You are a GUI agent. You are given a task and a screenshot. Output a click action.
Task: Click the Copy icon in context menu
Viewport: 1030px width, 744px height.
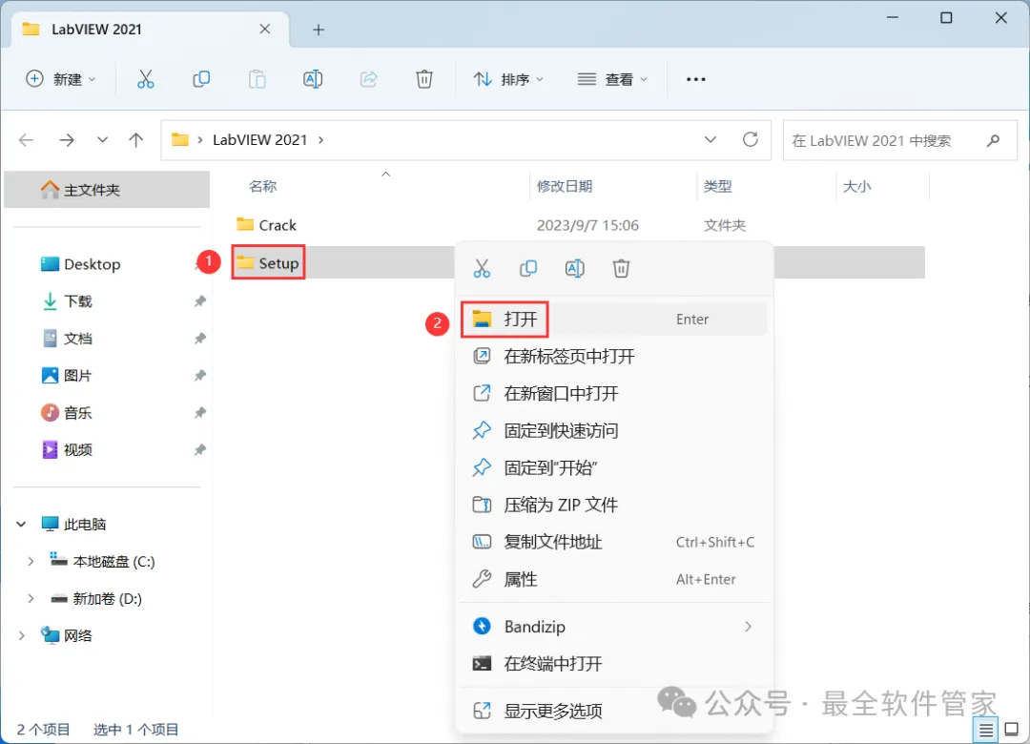pyautogui.click(x=528, y=268)
